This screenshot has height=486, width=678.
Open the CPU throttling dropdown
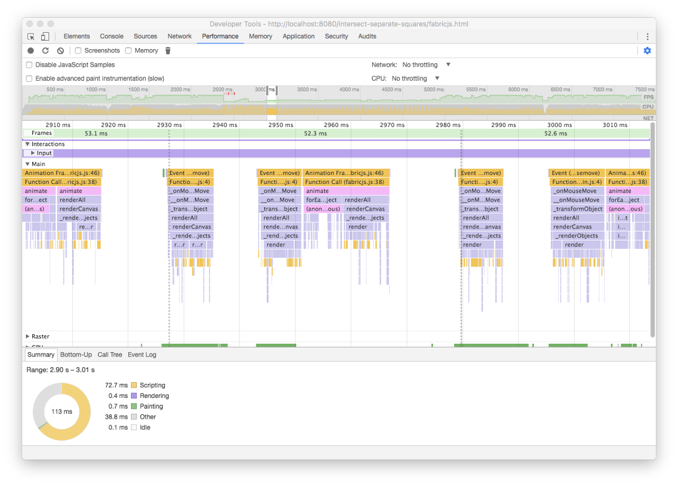coord(415,78)
